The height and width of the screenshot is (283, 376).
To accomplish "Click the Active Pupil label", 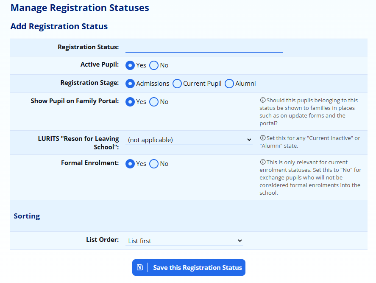I will click(100, 64).
